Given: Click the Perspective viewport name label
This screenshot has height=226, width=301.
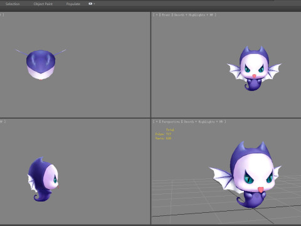Looking at the screenshot, I should pyautogui.click(x=171, y=122).
